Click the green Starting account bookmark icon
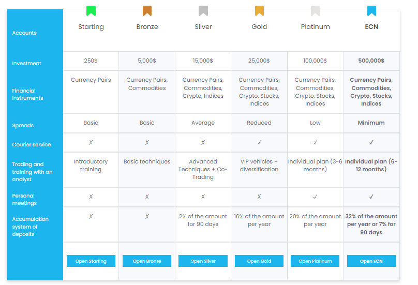This screenshot has height=285, width=418. [x=91, y=11]
